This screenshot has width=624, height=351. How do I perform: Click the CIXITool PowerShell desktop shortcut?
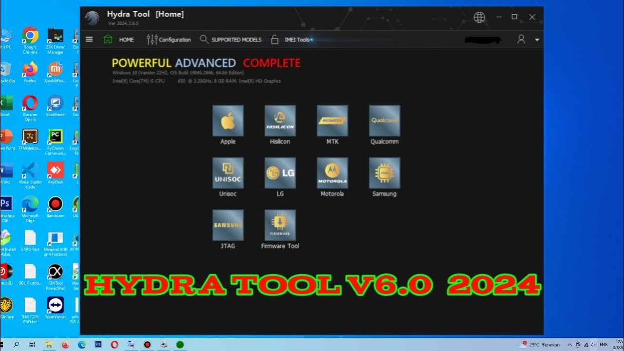(55, 276)
